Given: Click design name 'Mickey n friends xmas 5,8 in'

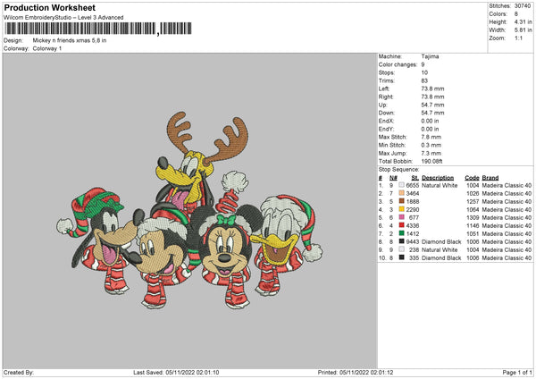Looking at the screenshot, I should coord(70,40).
